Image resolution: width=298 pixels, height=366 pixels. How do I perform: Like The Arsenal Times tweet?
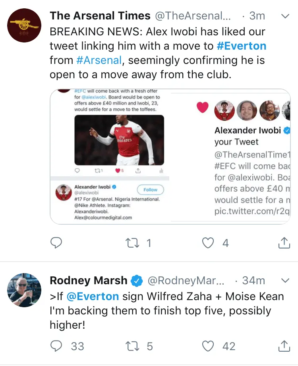coord(208,243)
